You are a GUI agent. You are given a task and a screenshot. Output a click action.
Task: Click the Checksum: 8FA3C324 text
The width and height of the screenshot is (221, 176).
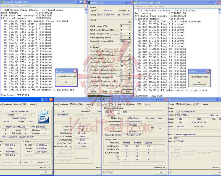tap(15, 95)
